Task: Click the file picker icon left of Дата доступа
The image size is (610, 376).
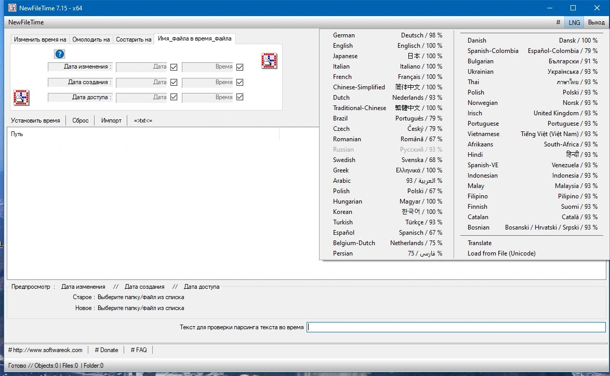Action: pos(21,98)
